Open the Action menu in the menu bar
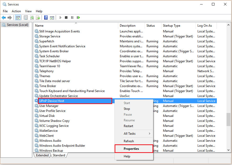This screenshot has width=232, height=165. tap(16, 11)
